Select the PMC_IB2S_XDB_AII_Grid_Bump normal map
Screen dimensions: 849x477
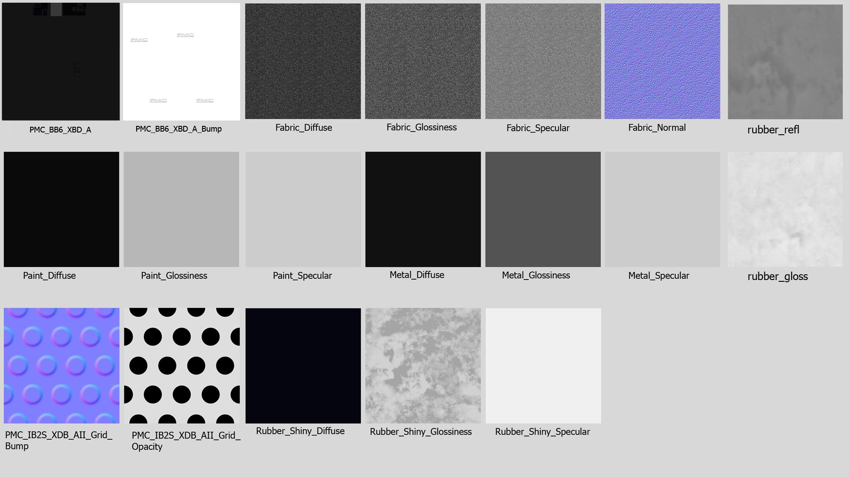pyautogui.click(x=61, y=365)
